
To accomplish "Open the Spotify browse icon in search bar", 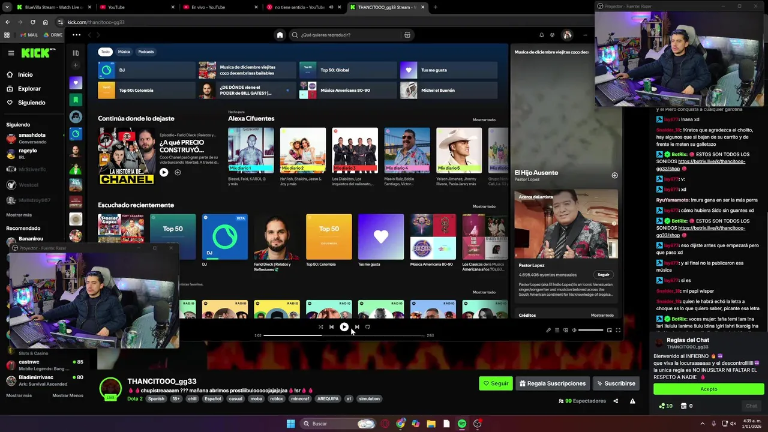I will click(407, 35).
